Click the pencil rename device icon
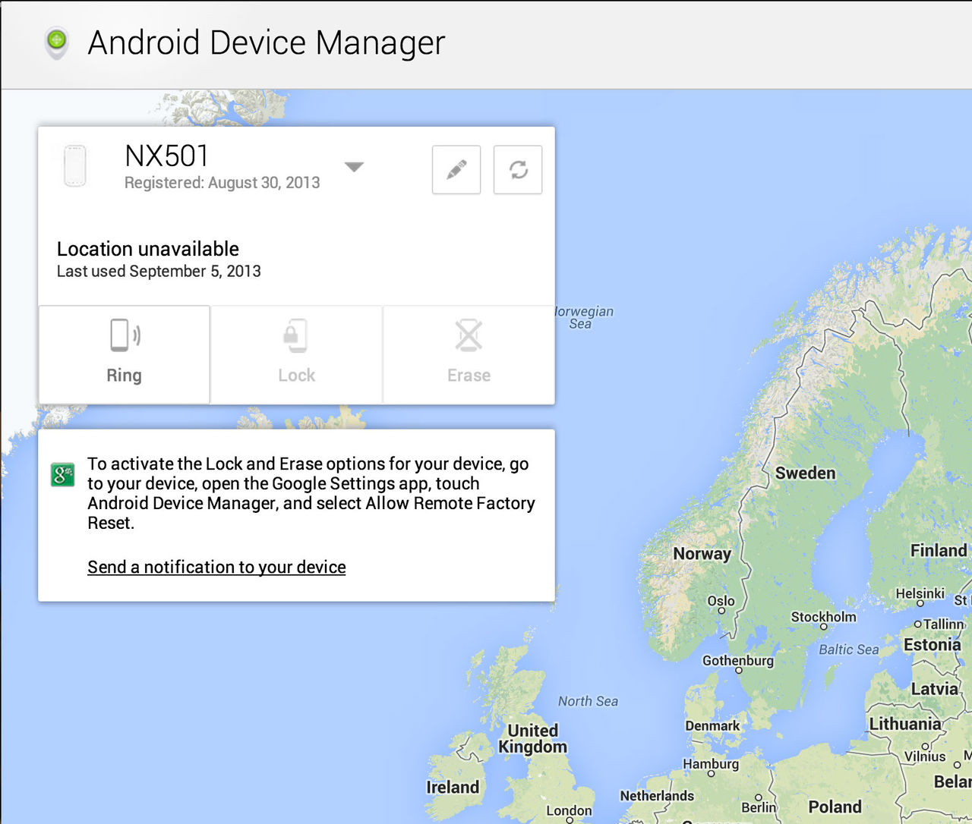This screenshot has height=824, width=972. 456,170
